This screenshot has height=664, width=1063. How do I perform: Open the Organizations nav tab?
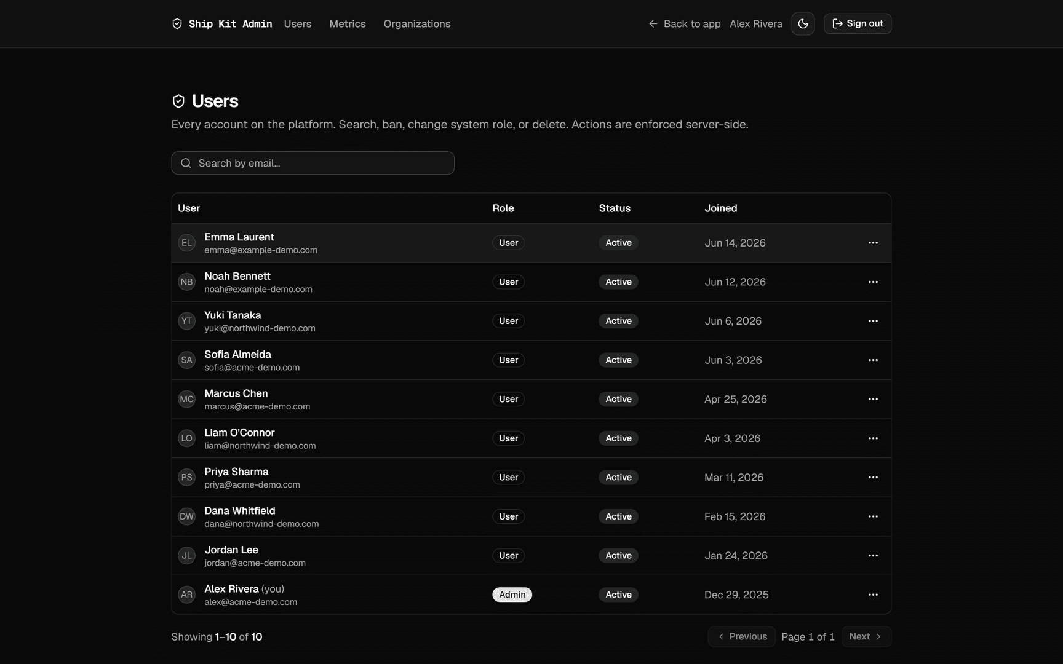pyautogui.click(x=417, y=23)
